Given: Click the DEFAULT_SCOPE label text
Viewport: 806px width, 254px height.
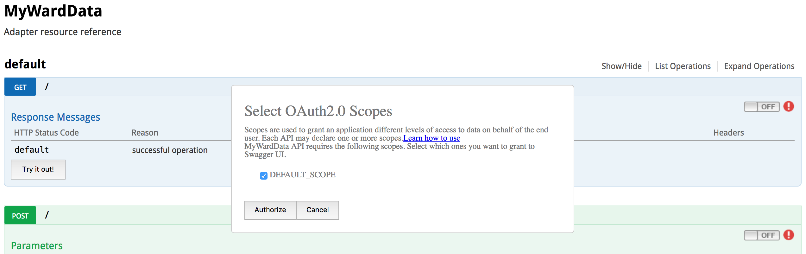Looking at the screenshot, I should (x=302, y=175).
